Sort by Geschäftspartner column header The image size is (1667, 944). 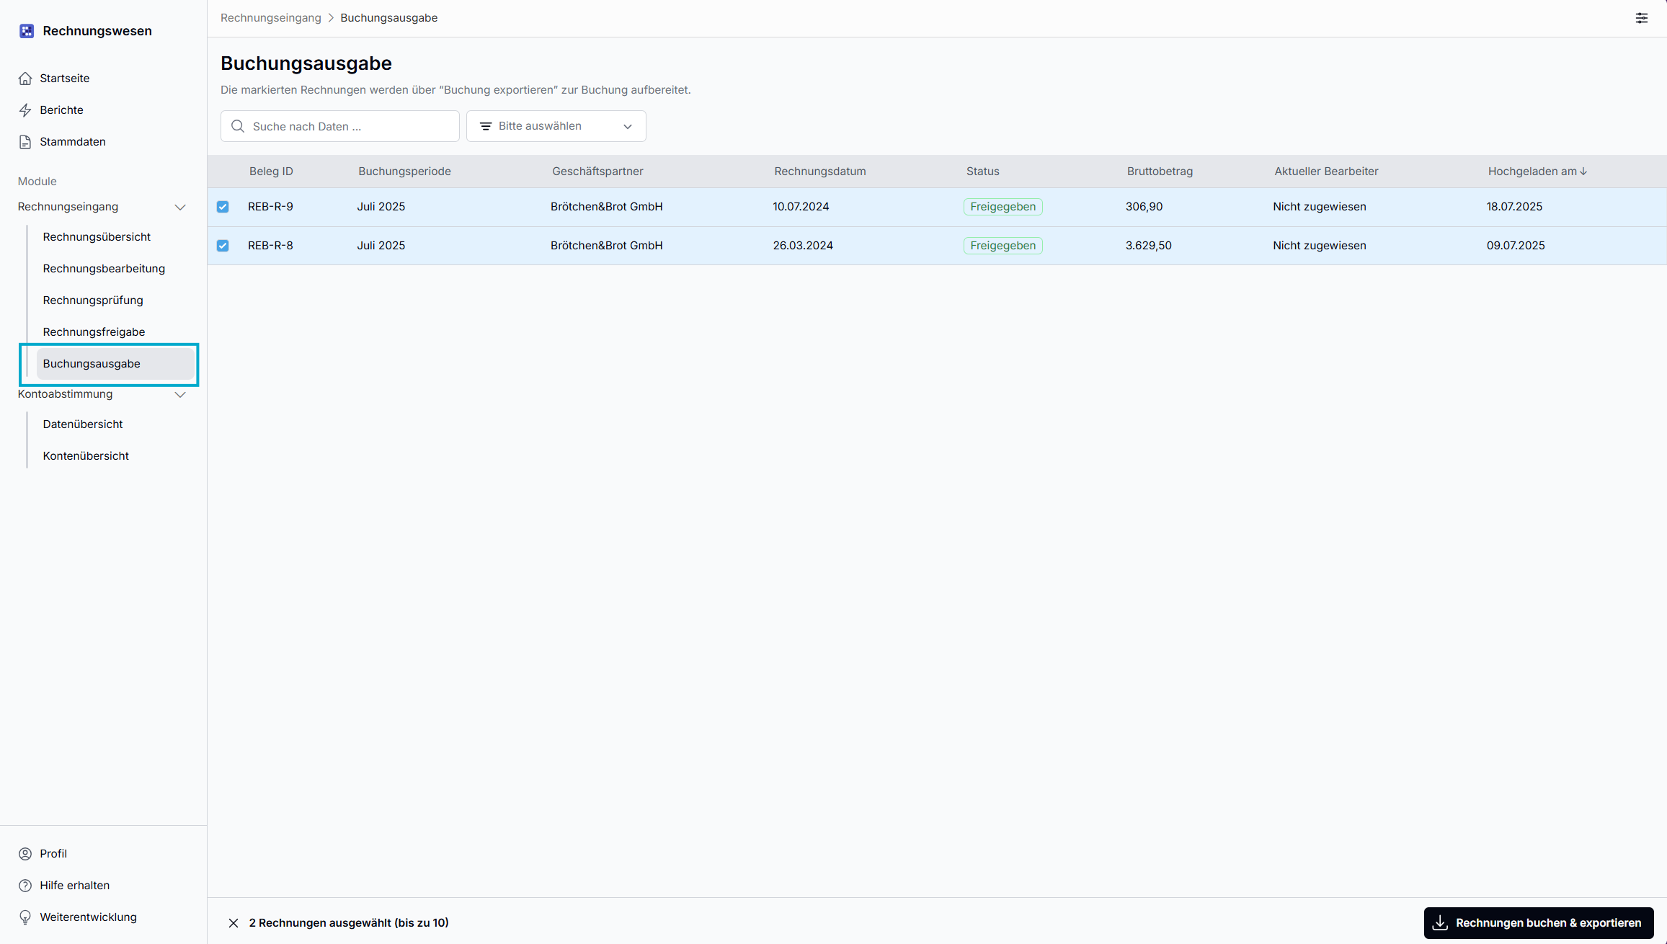coord(597,172)
